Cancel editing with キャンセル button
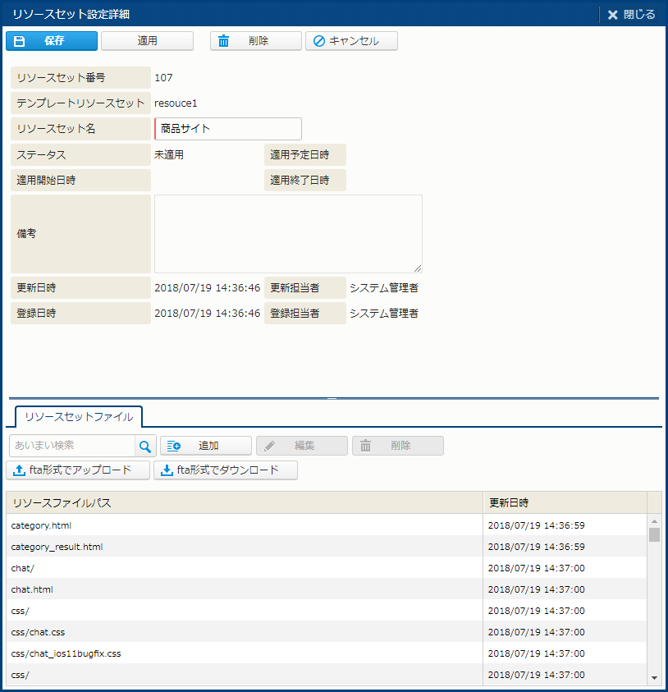Viewport: 668px width, 692px height. [351, 41]
